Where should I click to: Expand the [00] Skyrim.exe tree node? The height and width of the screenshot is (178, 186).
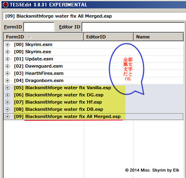tap(7, 52)
